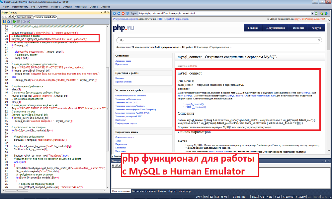Click the Документация navigation button
Image resolution: width=332 pixels, height=199 pixels.
pos(276,28)
